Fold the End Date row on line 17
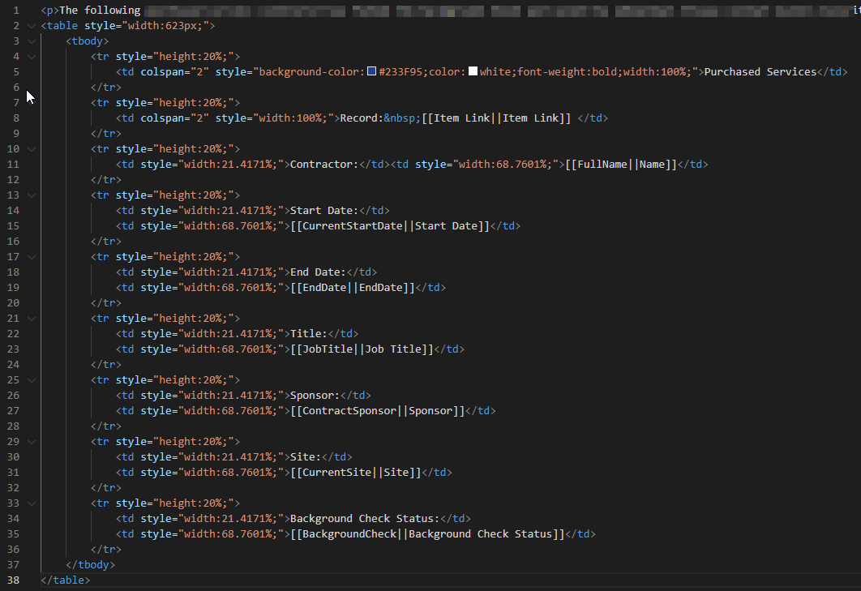861x591 pixels. pos(32,256)
